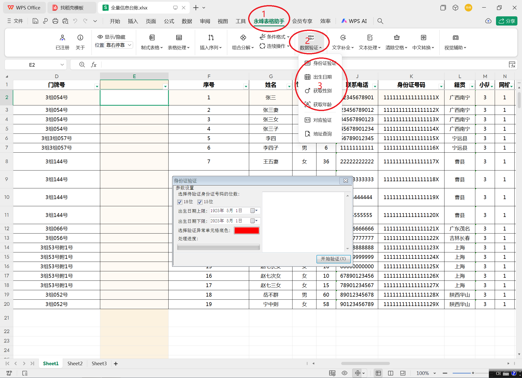Open the 出生日期上限 date picker dropdown
The width and height of the screenshot is (522, 378).
pyautogui.click(x=254, y=211)
